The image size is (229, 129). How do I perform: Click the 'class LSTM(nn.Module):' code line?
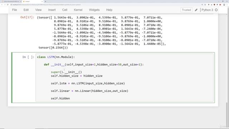[56, 57]
